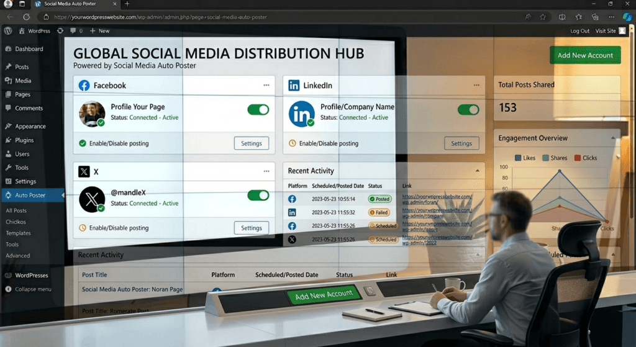Click the LinkedIn icon in the 11:55:32 row
636x347 pixels.
pyautogui.click(x=292, y=212)
